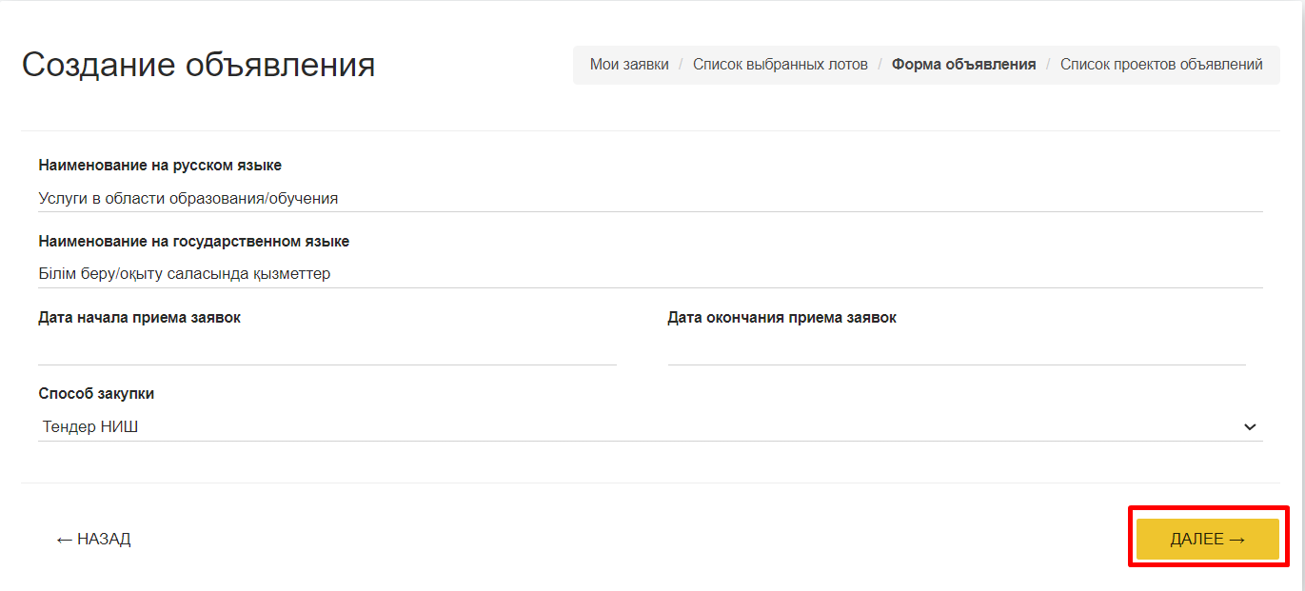Click the Способ закупки label
Image resolution: width=1305 pixels, height=591 pixels.
tap(96, 394)
